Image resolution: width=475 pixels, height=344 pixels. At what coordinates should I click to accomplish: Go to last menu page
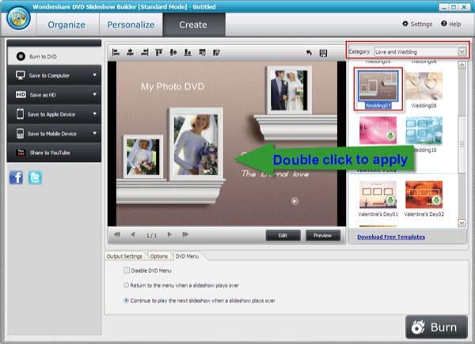coord(185,235)
